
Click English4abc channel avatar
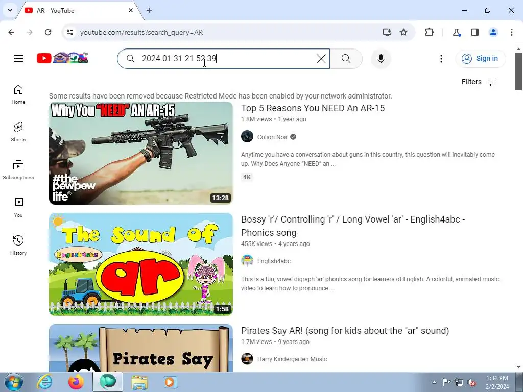(247, 261)
